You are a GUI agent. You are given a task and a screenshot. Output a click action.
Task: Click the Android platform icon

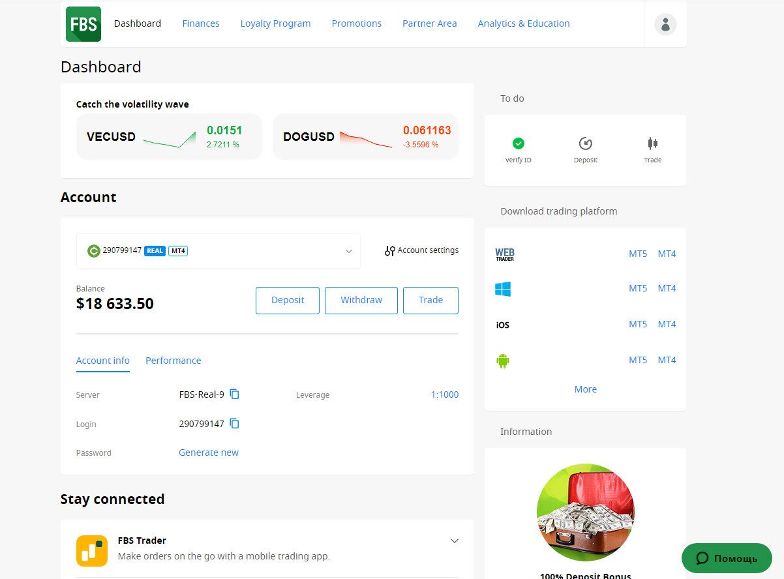pyautogui.click(x=503, y=361)
